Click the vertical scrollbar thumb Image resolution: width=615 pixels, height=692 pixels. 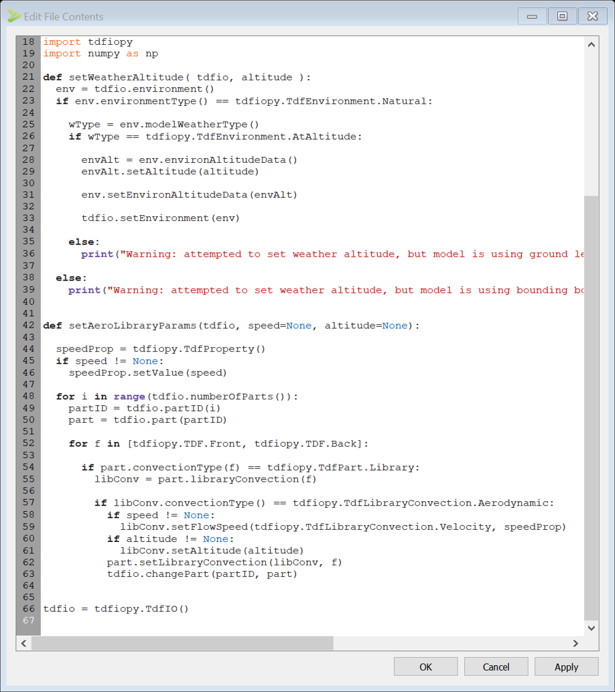click(x=591, y=407)
